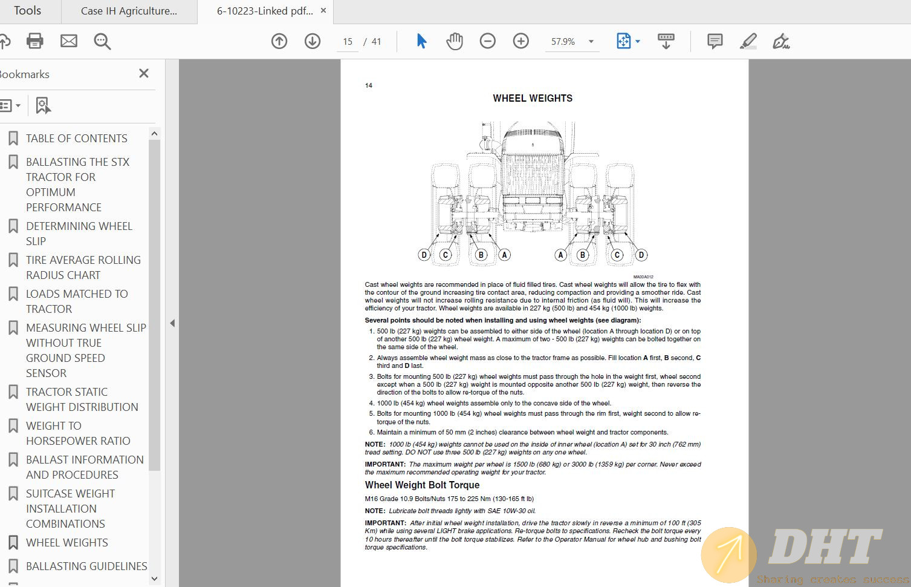The image size is (911, 587).
Task: Open WEIGHT TO HORSEPOWER RATIO bookmark
Action: point(78,433)
